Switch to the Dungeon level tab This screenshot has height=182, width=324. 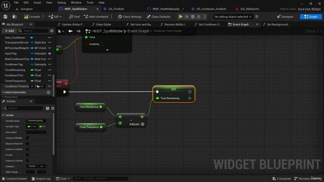pos(27,9)
